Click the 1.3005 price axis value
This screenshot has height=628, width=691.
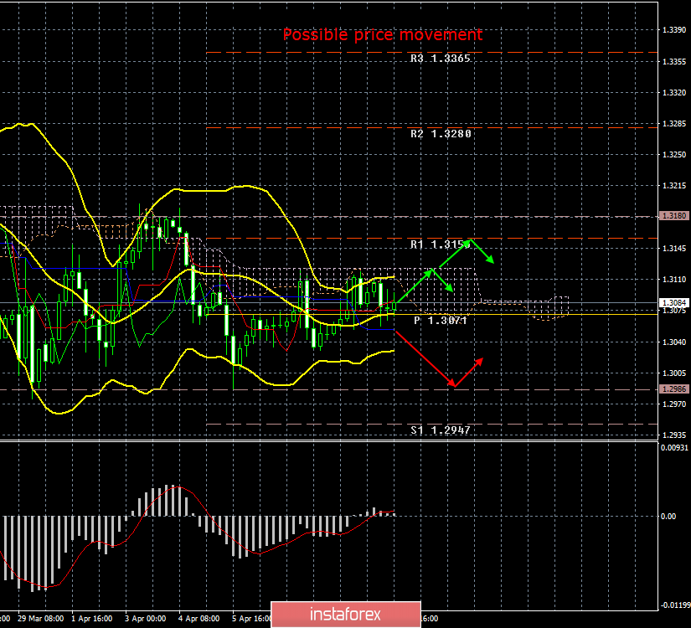674,373
